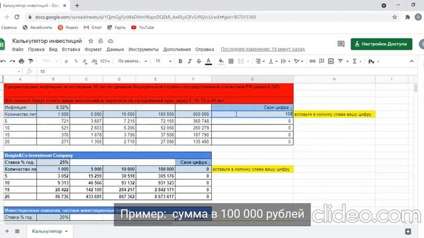Open the zoom level dropdown
Image resolution: width=424 pixels, height=238 pixels.
(50, 61)
